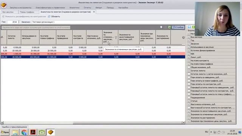Uncheck the Источник финансирования checkbox

pos(189,50)
